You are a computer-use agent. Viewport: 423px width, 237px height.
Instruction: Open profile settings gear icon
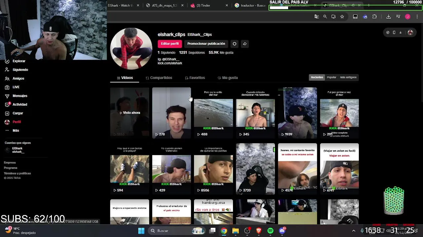coord(234,44)
